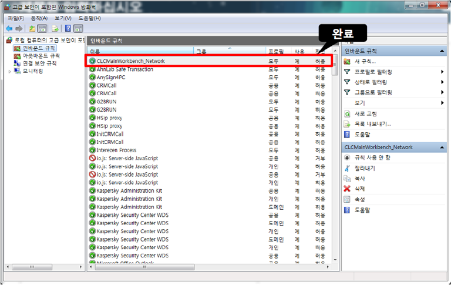Sort rules by the 프로필 column header
Viewport: 451px width, 285px height.
tap(278, 51)
